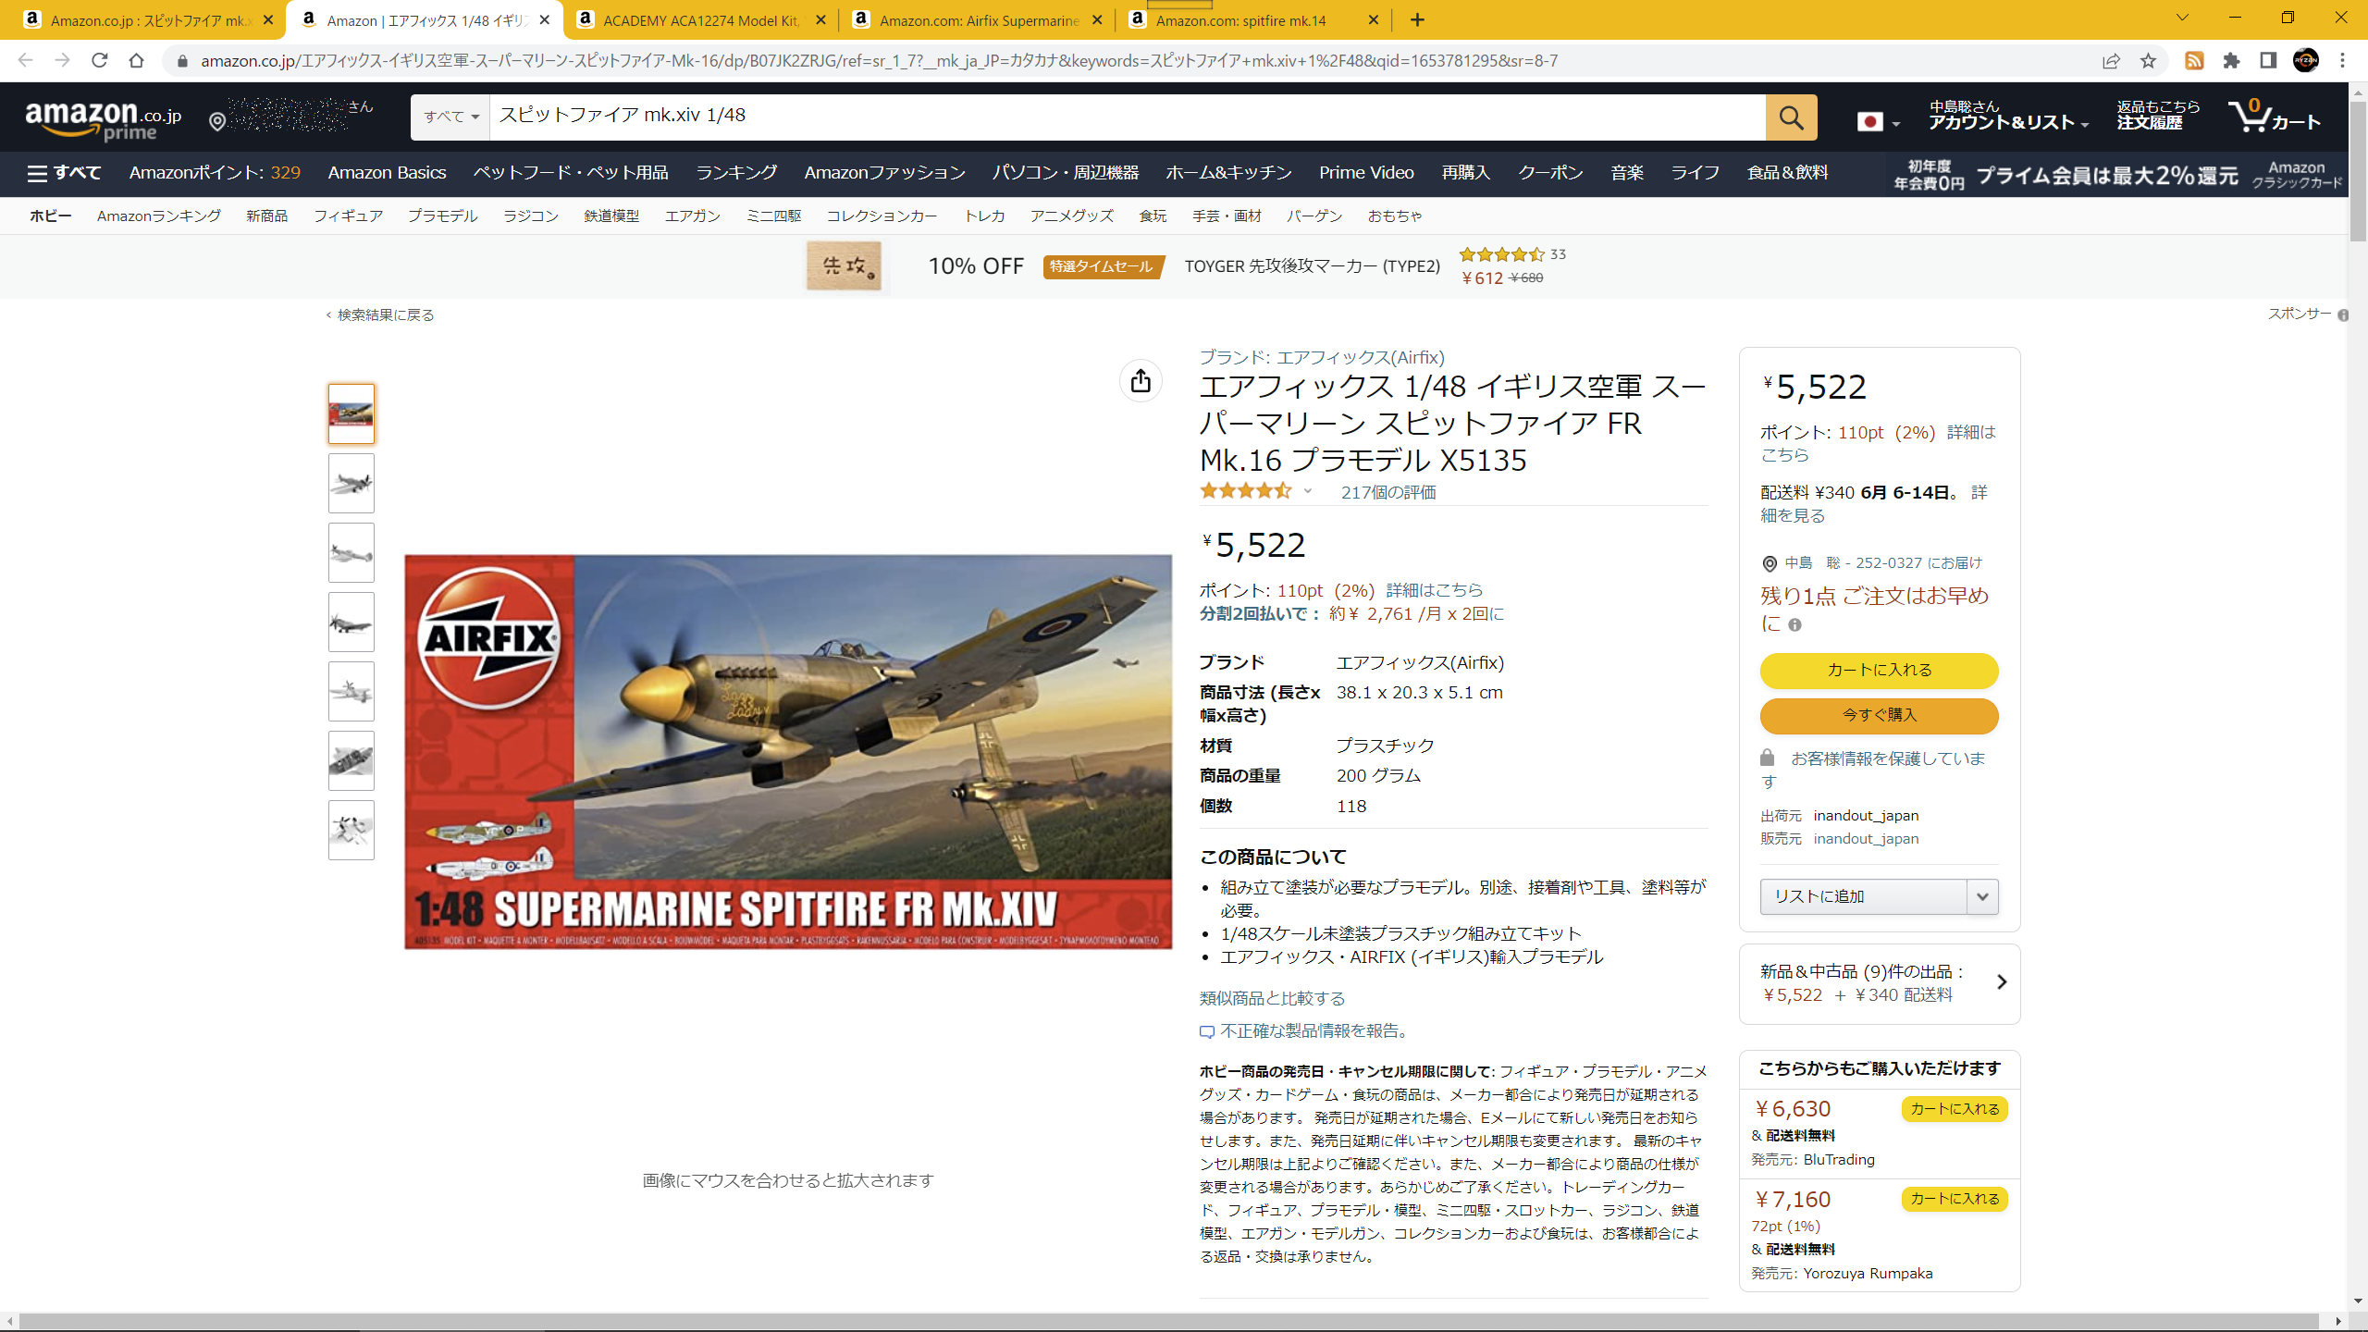
Task: Click the orange search magnifier button
Action: coord(1791,117)
